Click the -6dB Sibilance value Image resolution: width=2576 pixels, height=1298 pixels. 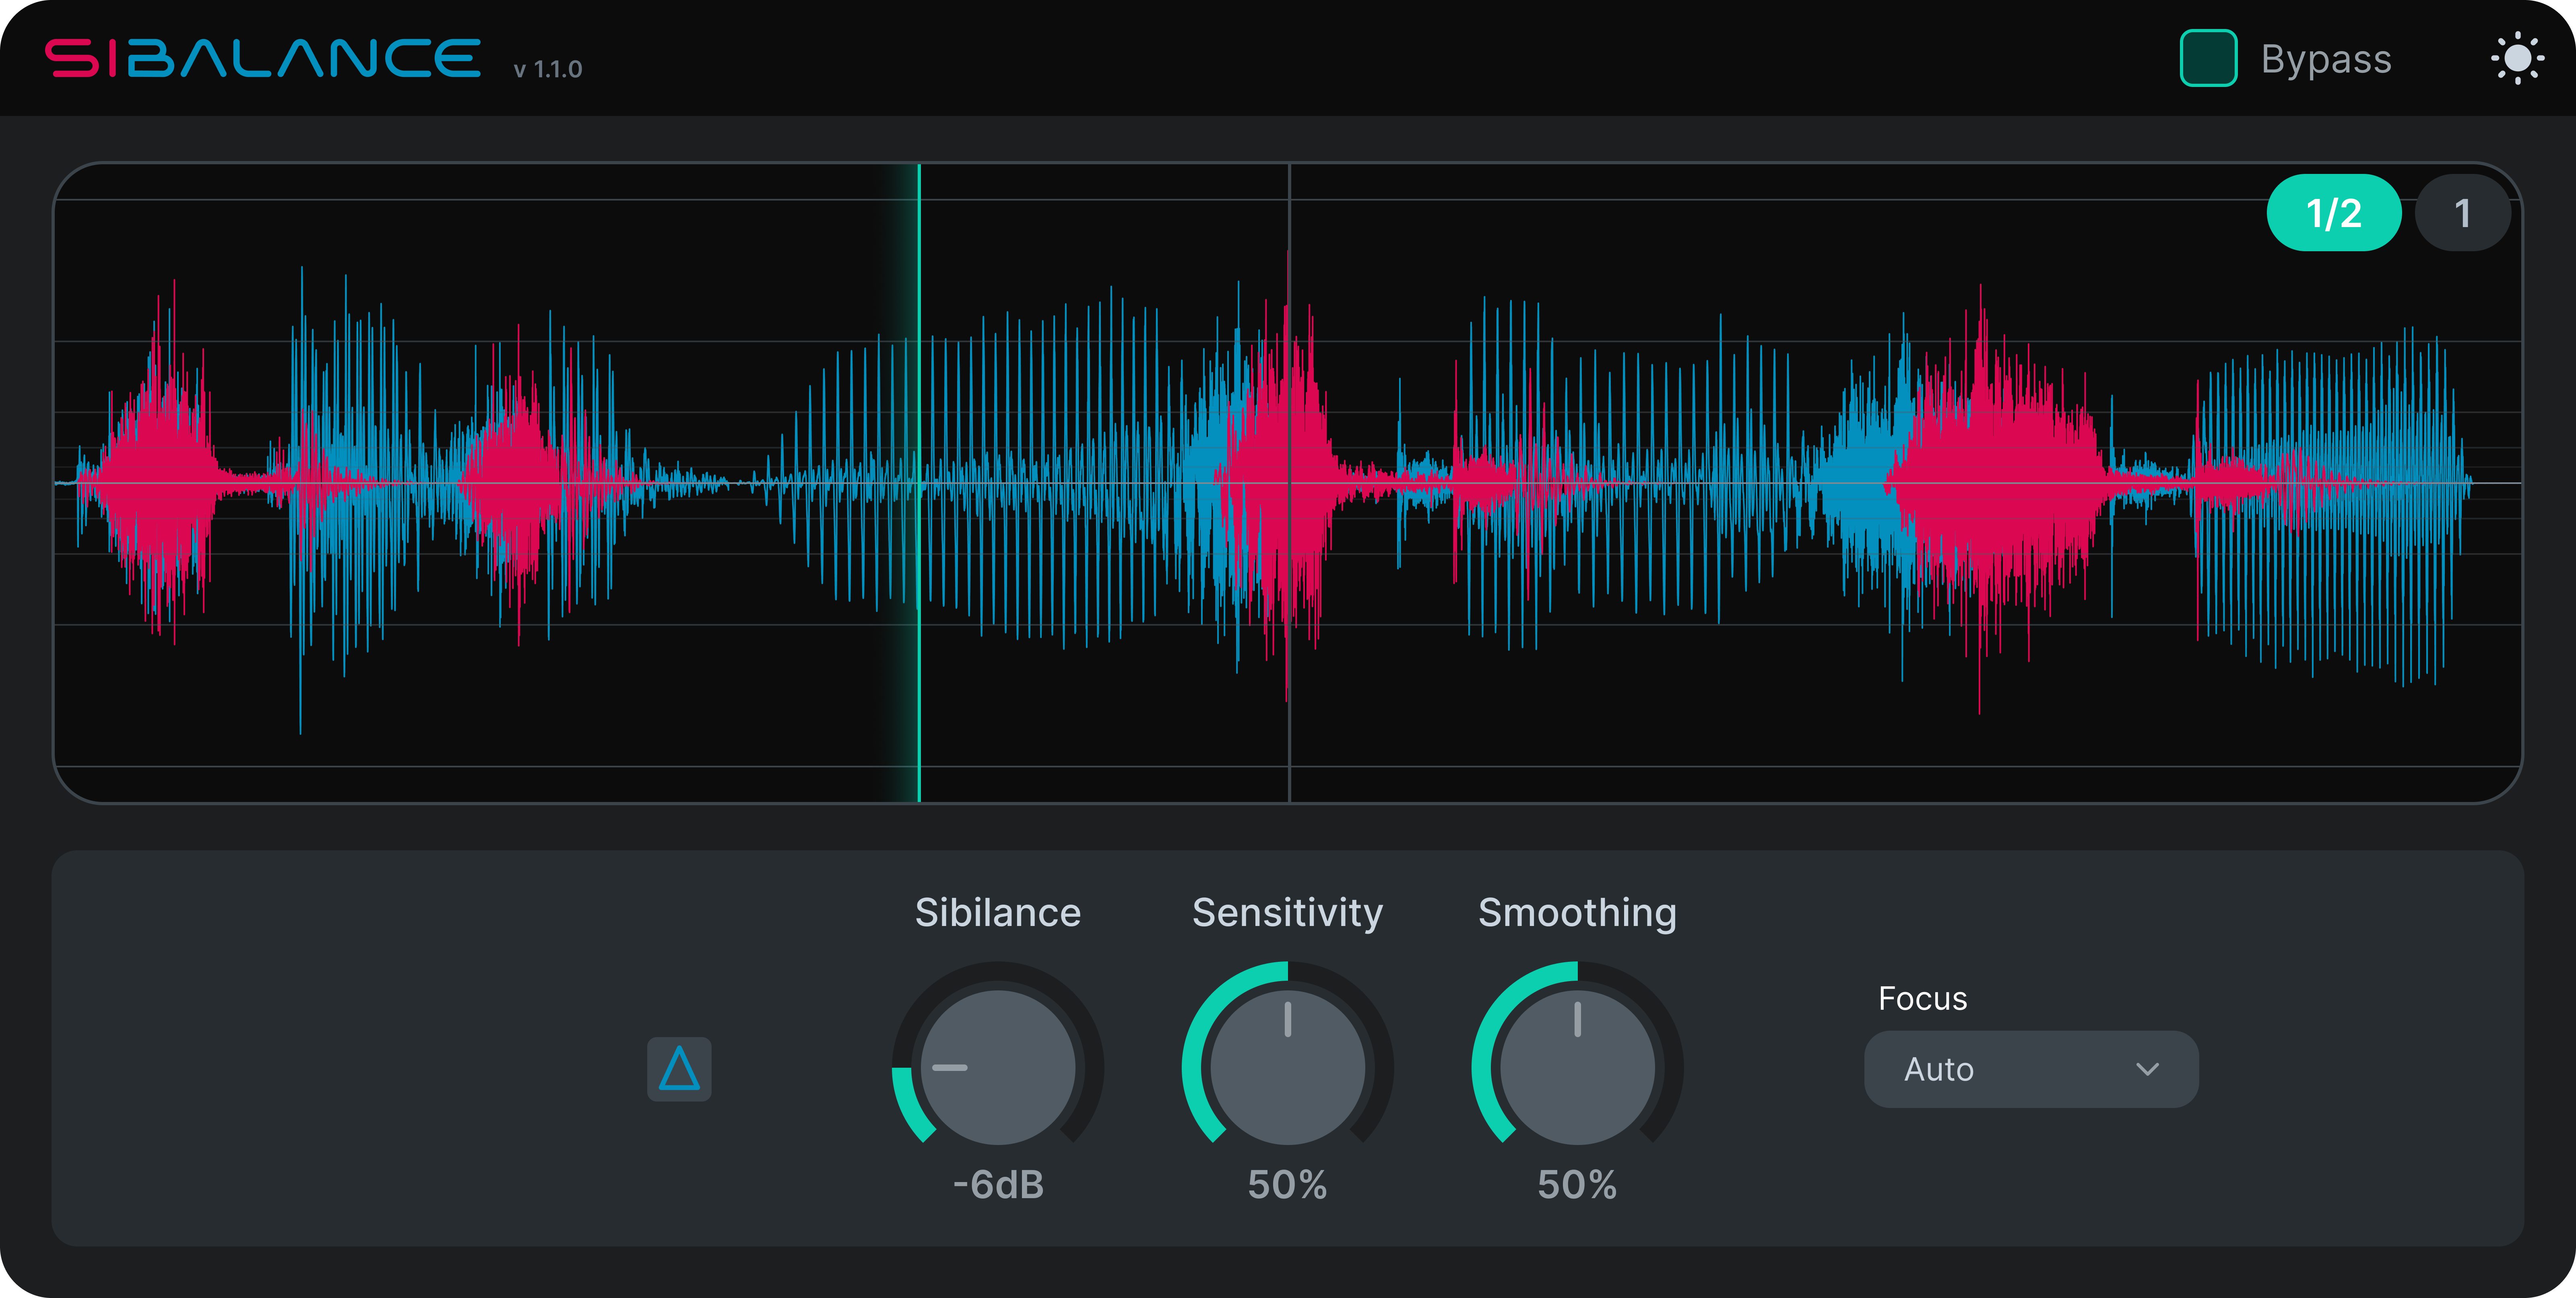pos(998,1185)
